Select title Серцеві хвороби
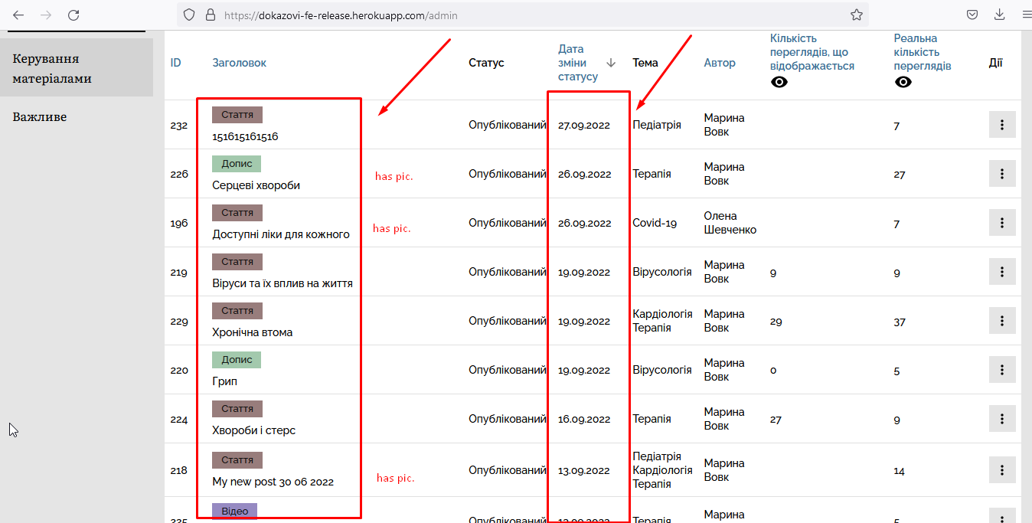 point(256,185)
